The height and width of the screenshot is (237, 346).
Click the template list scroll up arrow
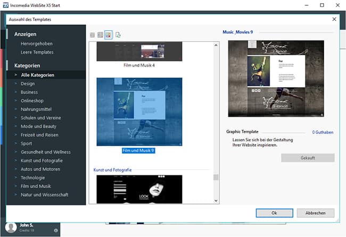(216, 45)
